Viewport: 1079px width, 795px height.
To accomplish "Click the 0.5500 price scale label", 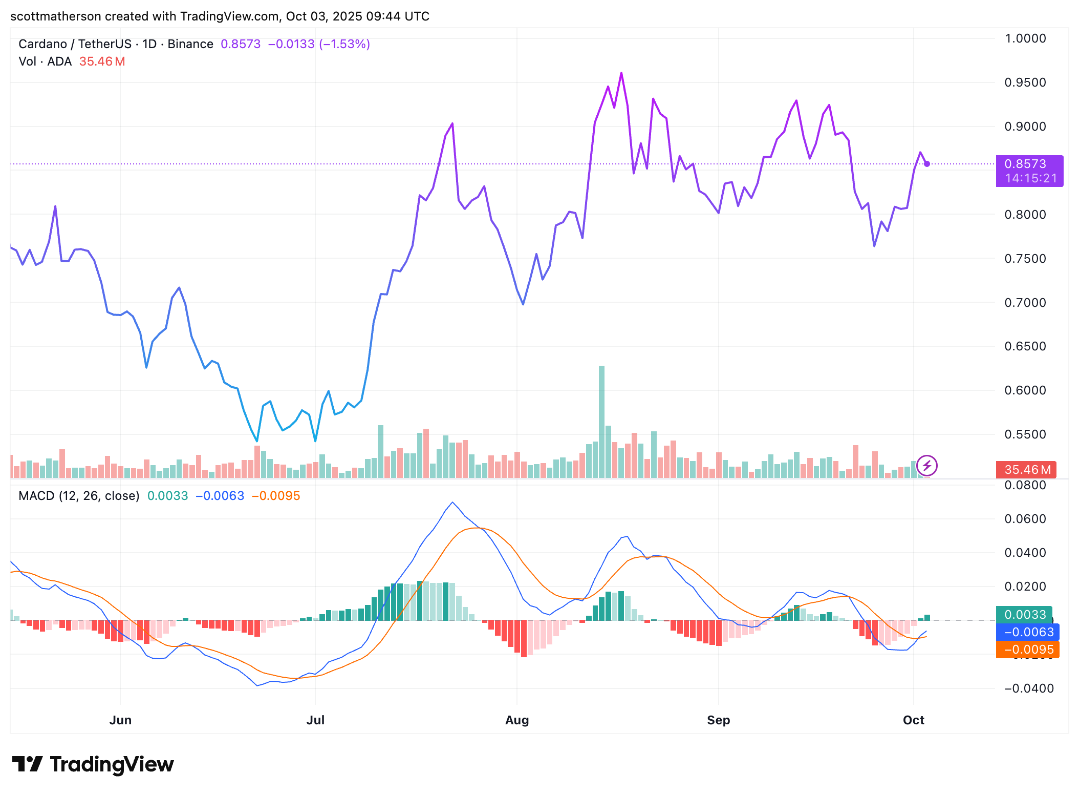I will [x=1025, y=434].
